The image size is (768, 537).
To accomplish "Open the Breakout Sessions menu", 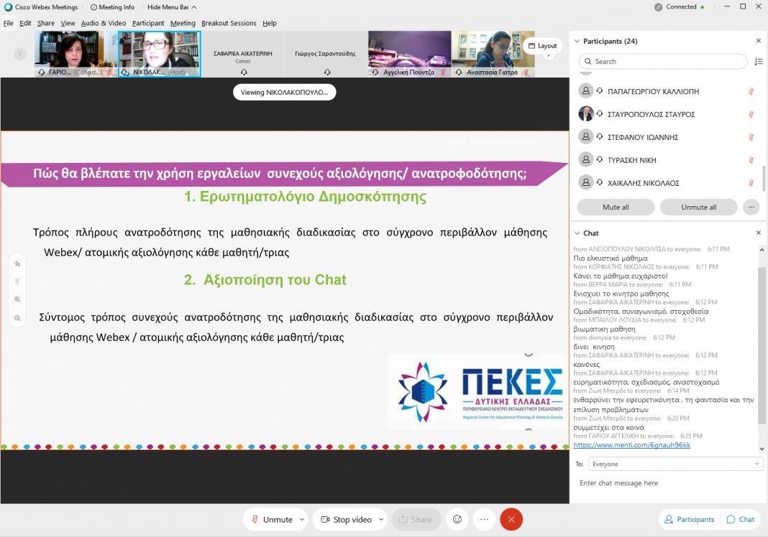I will pyautogui.click(x=229, y=23).
